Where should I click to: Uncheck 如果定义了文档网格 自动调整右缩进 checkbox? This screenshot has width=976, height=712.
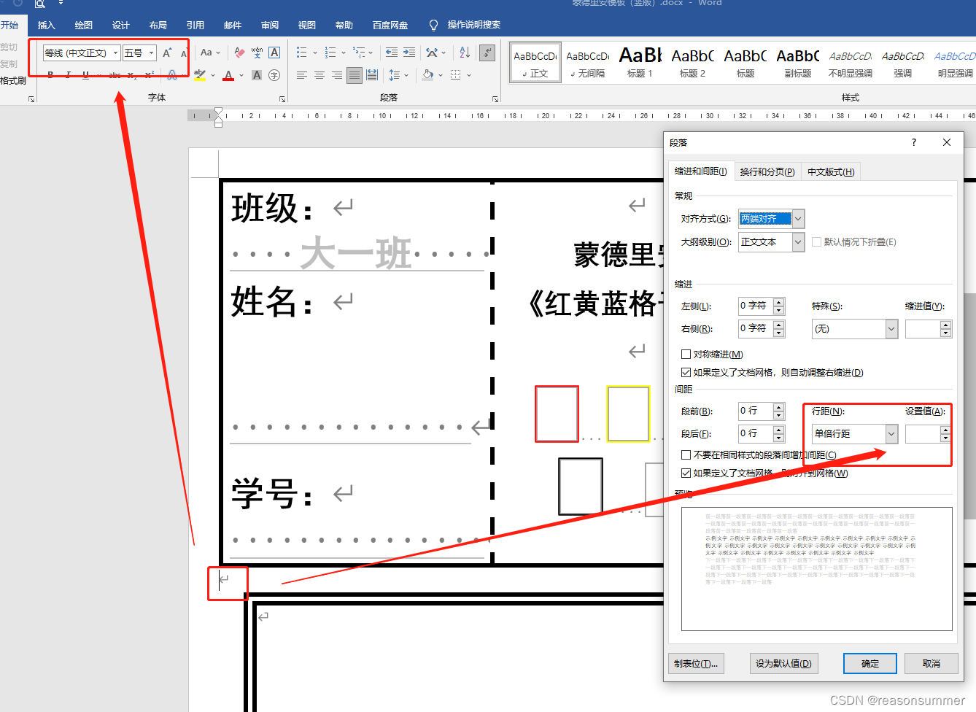(686, 373)
